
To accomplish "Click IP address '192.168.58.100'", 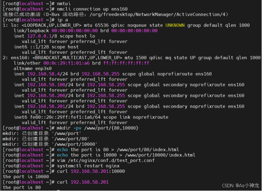I will click(46, 85).
